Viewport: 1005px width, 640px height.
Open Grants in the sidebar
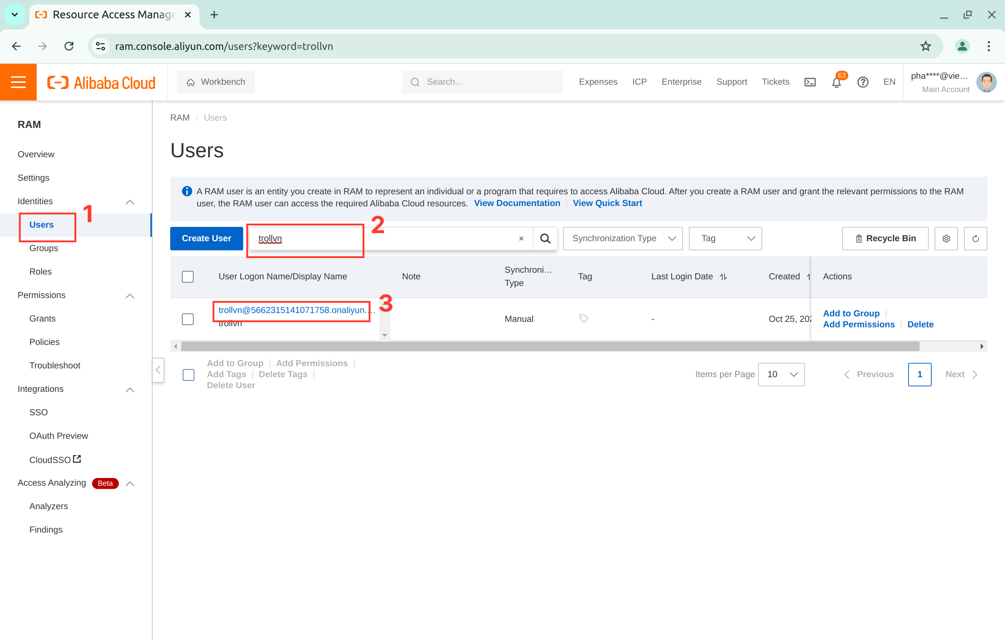[42, 319]
